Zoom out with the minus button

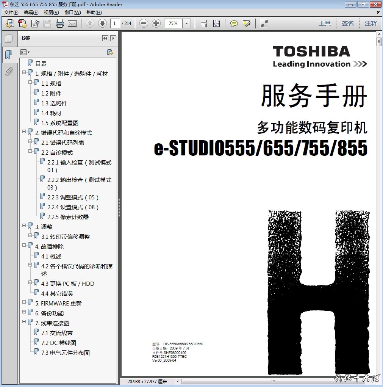[x=144, y=24]
